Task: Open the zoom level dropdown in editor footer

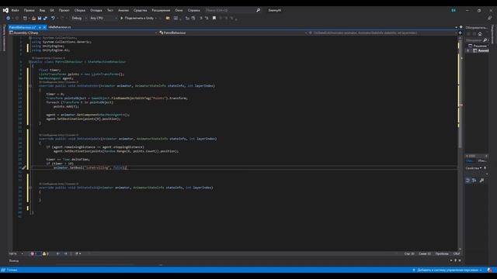Action: [16, 253]
